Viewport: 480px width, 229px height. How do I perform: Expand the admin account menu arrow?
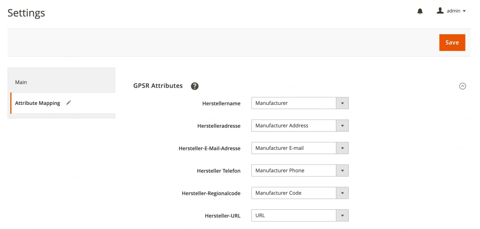(x=464, y=11)
